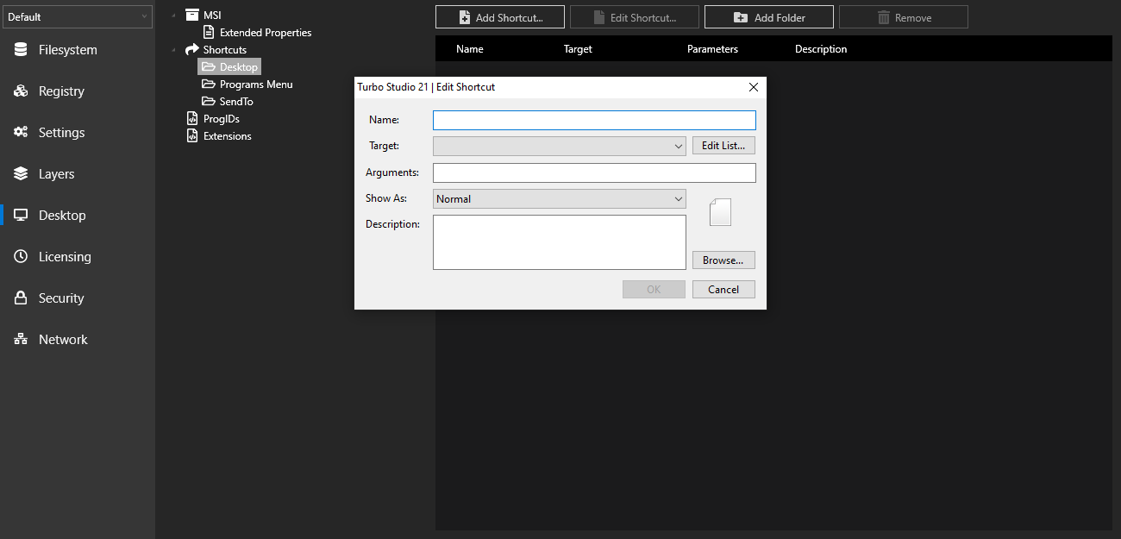
Task: Click the MSI archive icon in tree
Action: [x=192, y=15]
